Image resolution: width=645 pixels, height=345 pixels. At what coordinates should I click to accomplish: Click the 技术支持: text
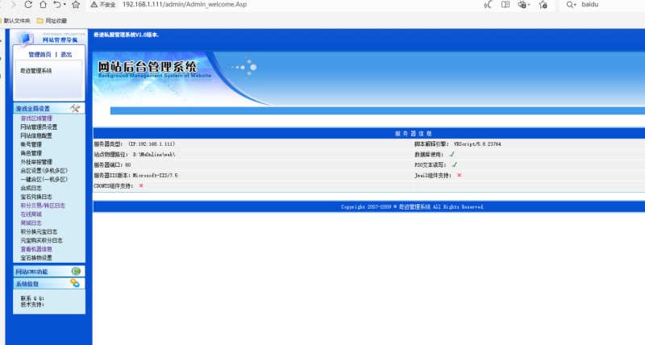coord(32,305)
